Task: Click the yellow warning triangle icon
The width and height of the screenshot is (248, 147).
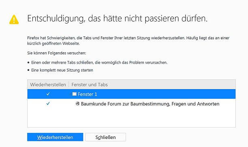Action: (14, 19)
